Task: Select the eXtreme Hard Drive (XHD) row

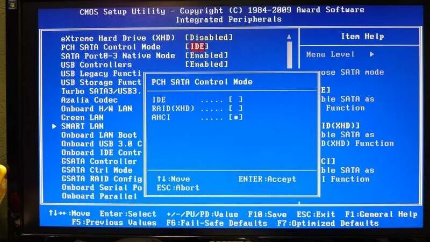Action: 118,38
